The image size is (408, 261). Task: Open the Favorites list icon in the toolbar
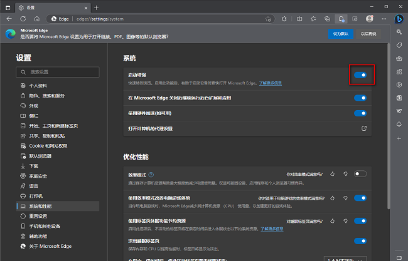313,19
